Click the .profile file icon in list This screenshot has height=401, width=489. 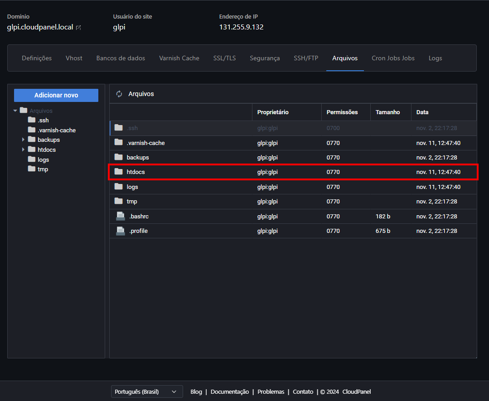point(120,231)
